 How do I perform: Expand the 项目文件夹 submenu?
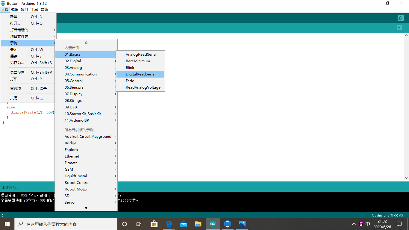click(28, 37)
